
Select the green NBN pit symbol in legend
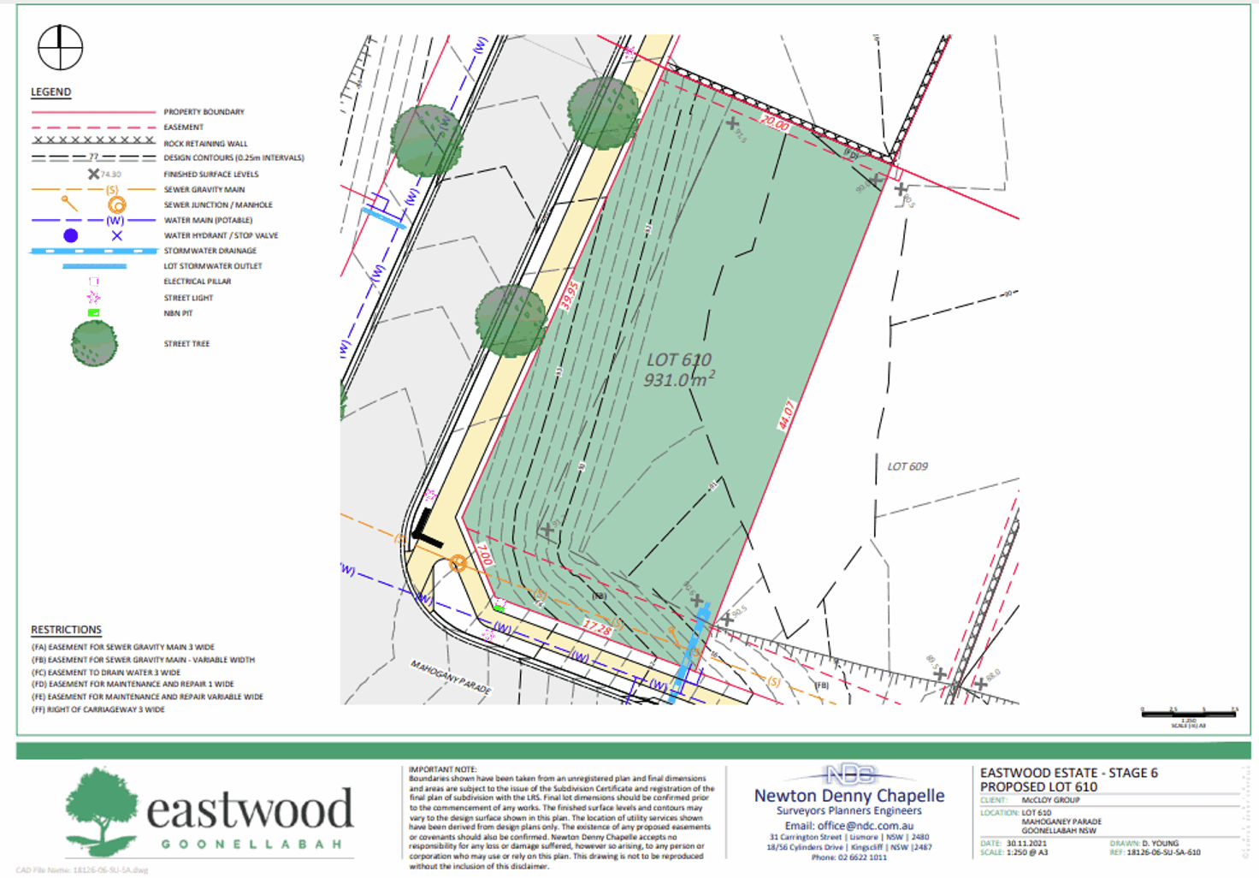[94, 313]
